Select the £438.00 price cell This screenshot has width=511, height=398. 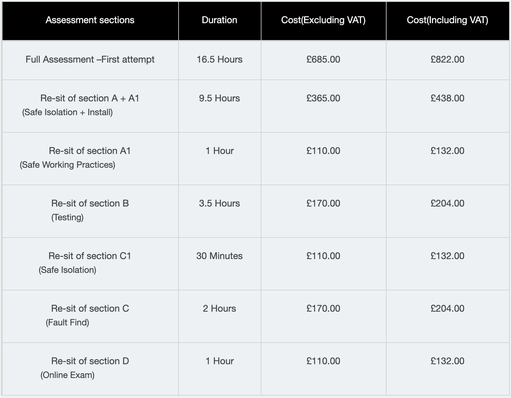click(x=448, y=98)
